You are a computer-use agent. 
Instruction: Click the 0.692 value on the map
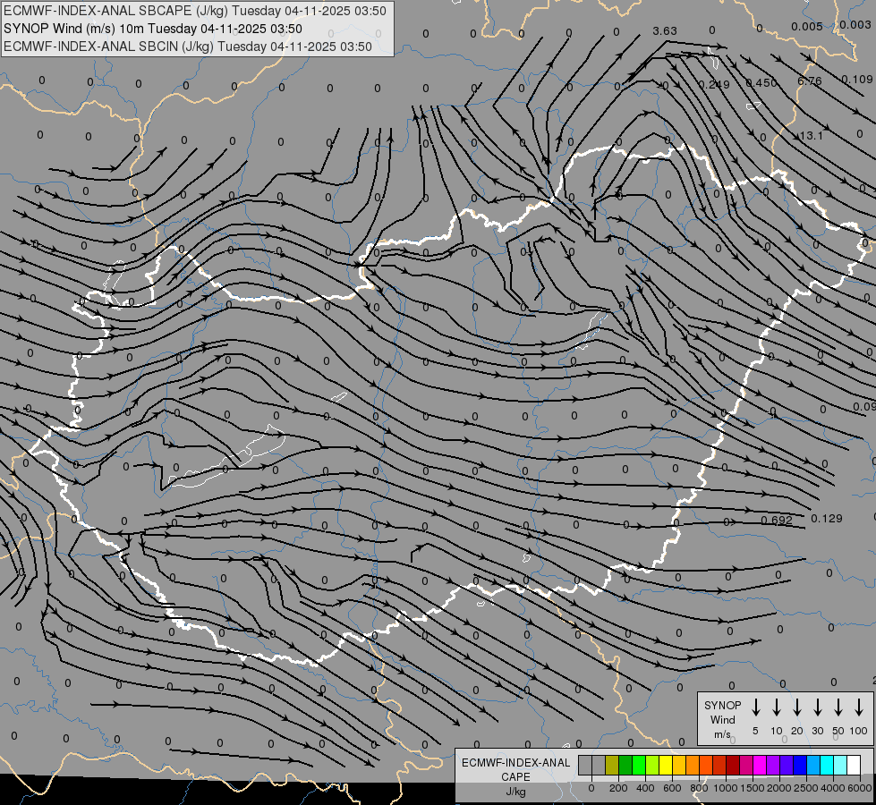pos(777,520)
